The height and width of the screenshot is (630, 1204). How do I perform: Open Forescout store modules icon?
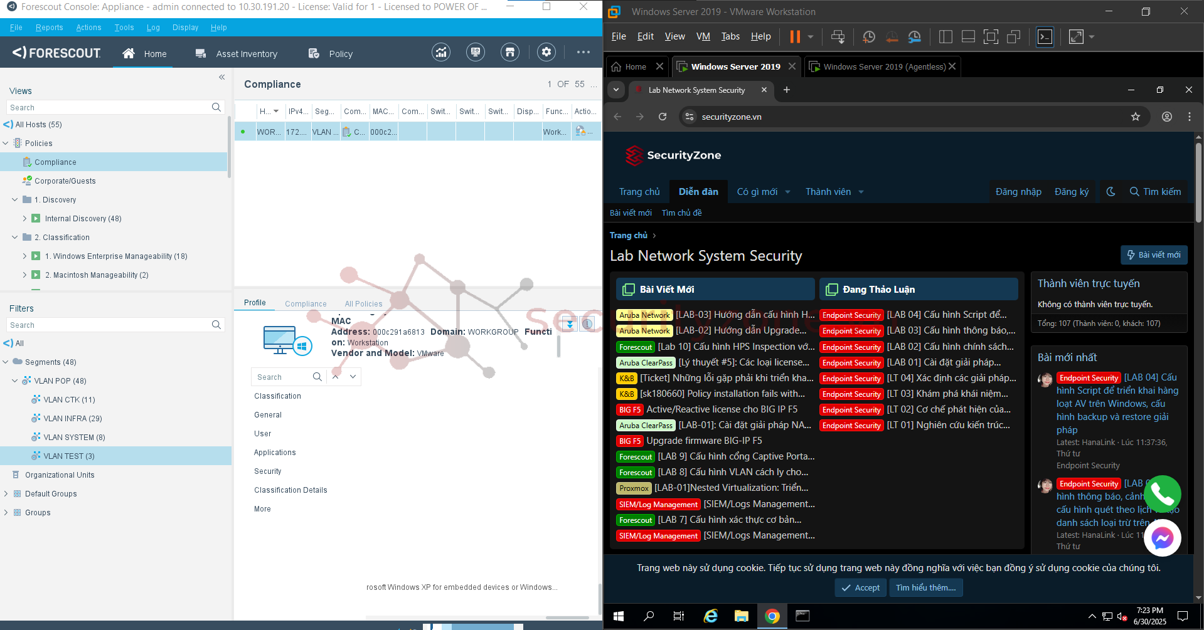(510, 53)
